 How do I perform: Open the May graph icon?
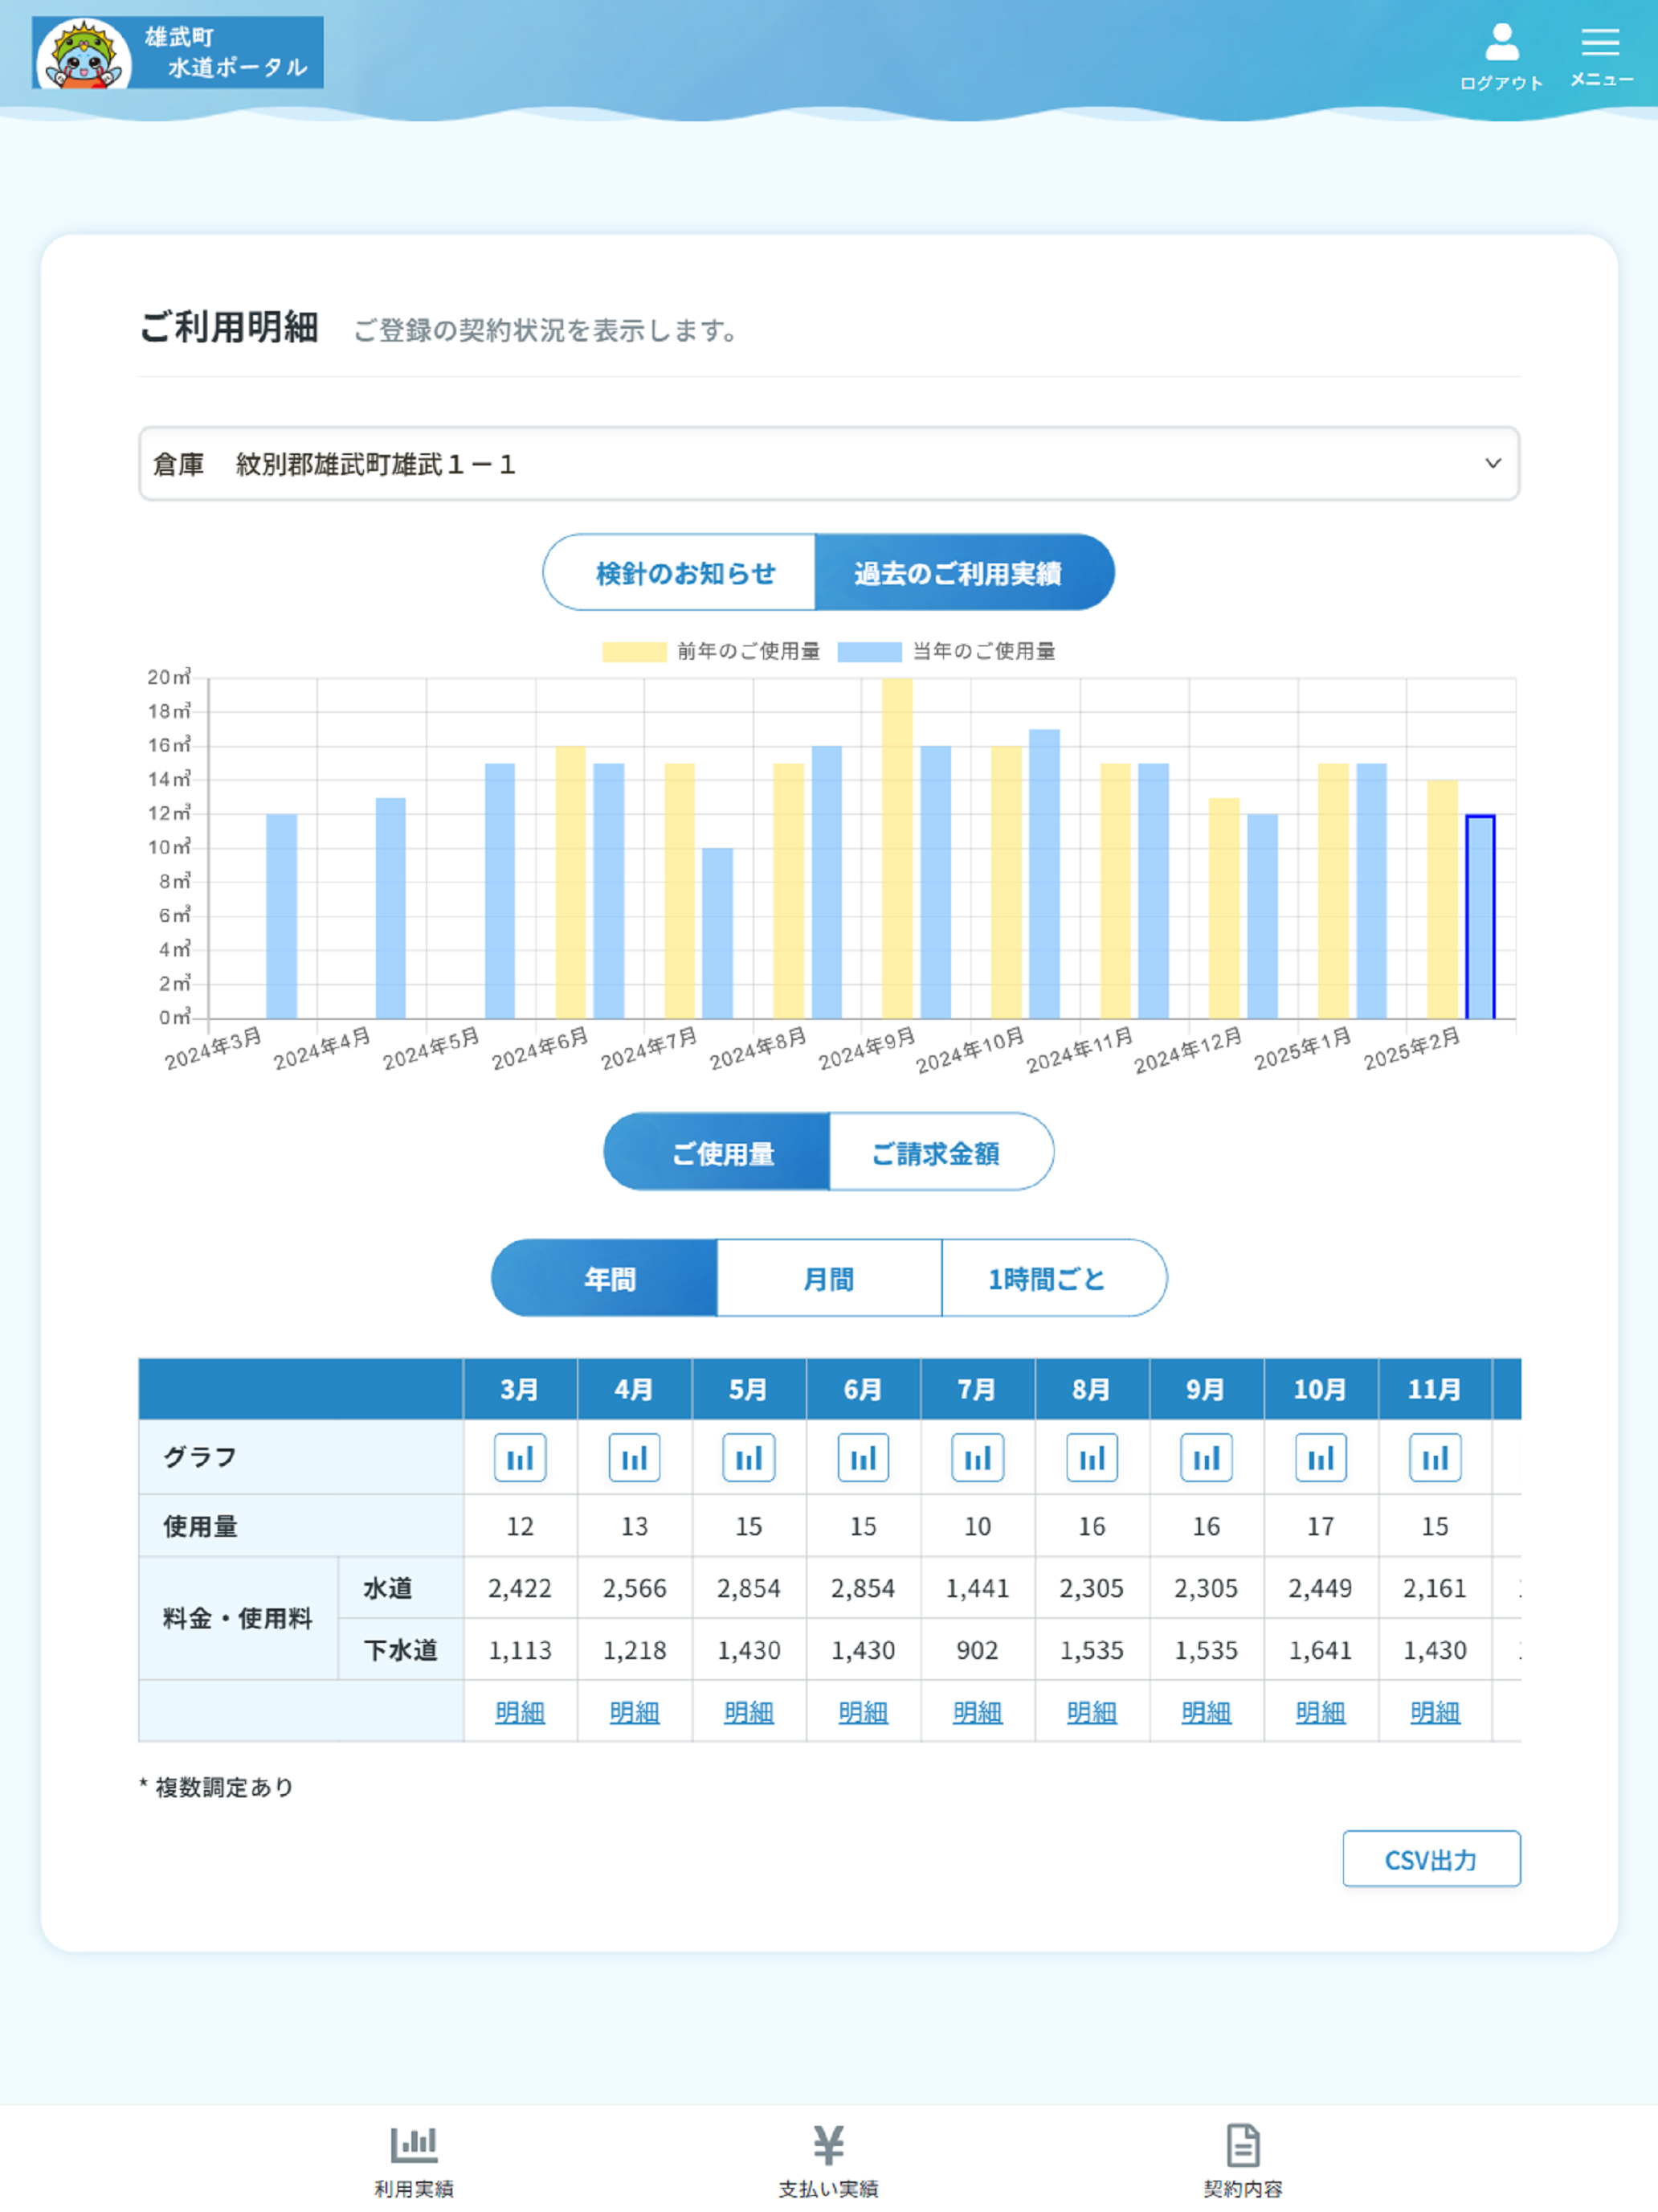pos(749,1458)
